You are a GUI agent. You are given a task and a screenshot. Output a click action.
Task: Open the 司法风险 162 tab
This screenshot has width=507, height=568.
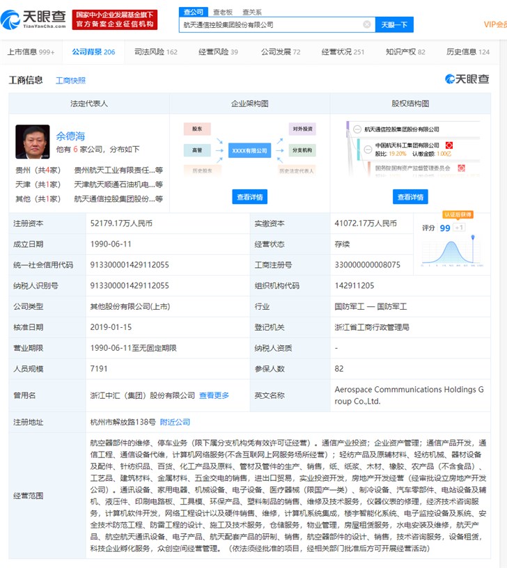(156, 52)
